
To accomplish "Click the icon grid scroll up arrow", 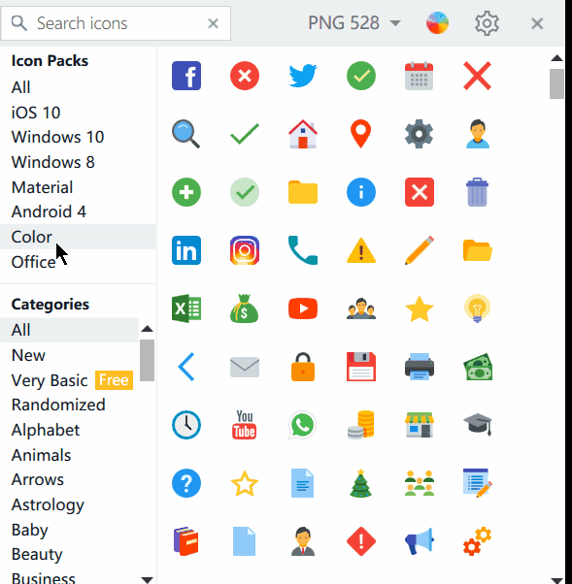I will point(556,58).
